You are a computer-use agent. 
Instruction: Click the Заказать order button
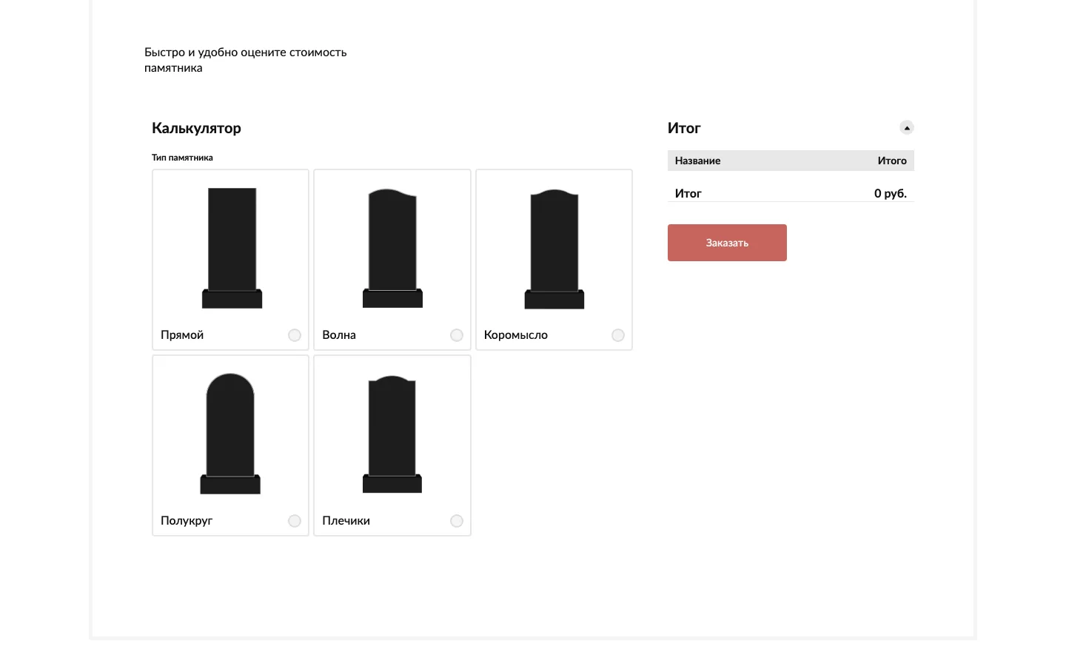pos(727,243)
